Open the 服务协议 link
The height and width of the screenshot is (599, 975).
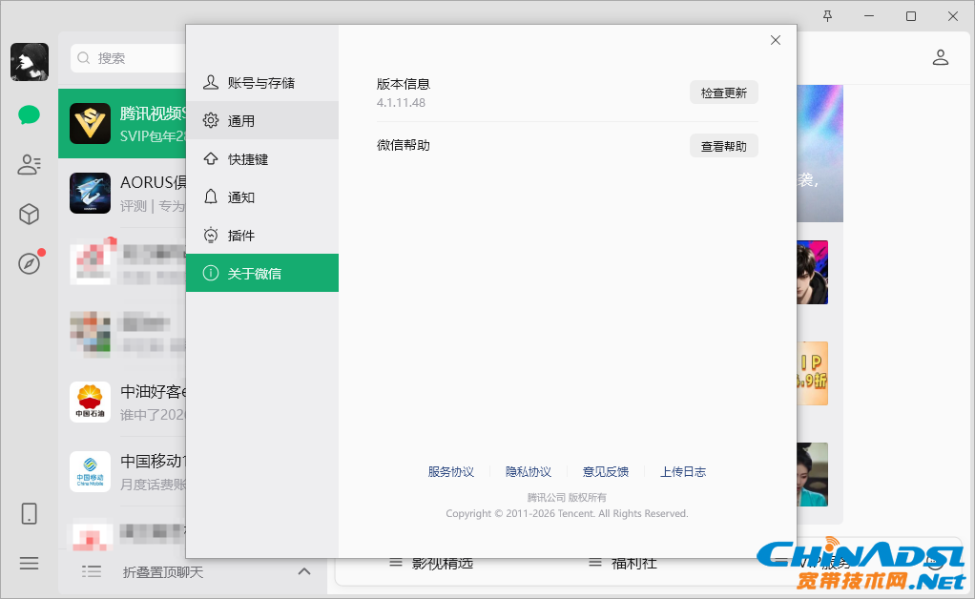click(x=451, y=471)
